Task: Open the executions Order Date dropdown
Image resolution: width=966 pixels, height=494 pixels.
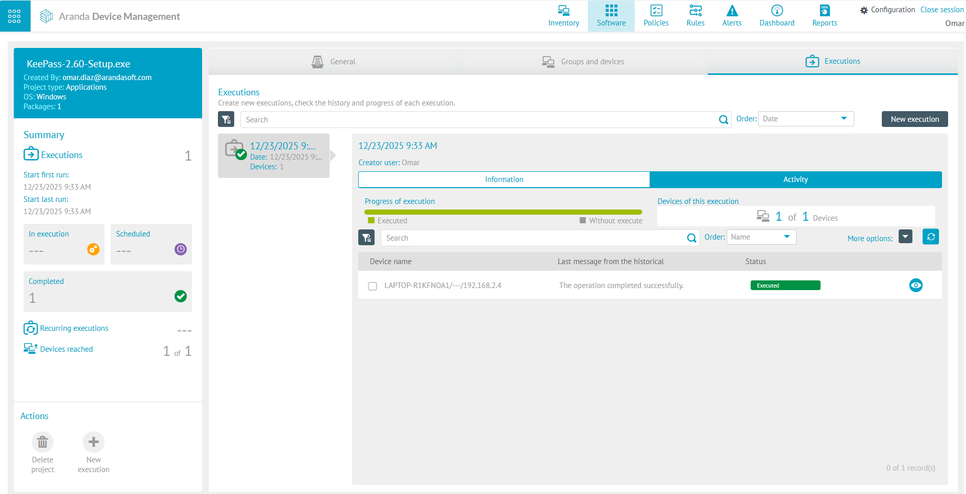Action: pos(805,119)
